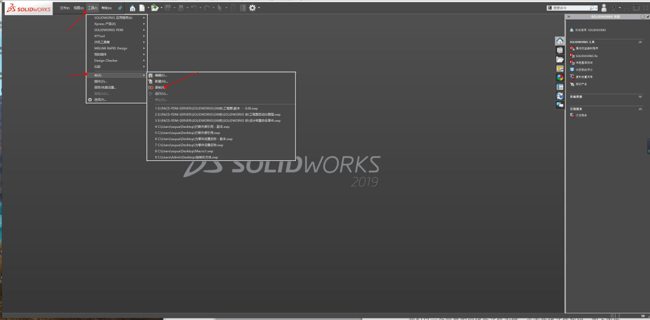Open the 欢迎使用 SOLIDWORKS link
The image size is (650, 320).
coord(590,30)
